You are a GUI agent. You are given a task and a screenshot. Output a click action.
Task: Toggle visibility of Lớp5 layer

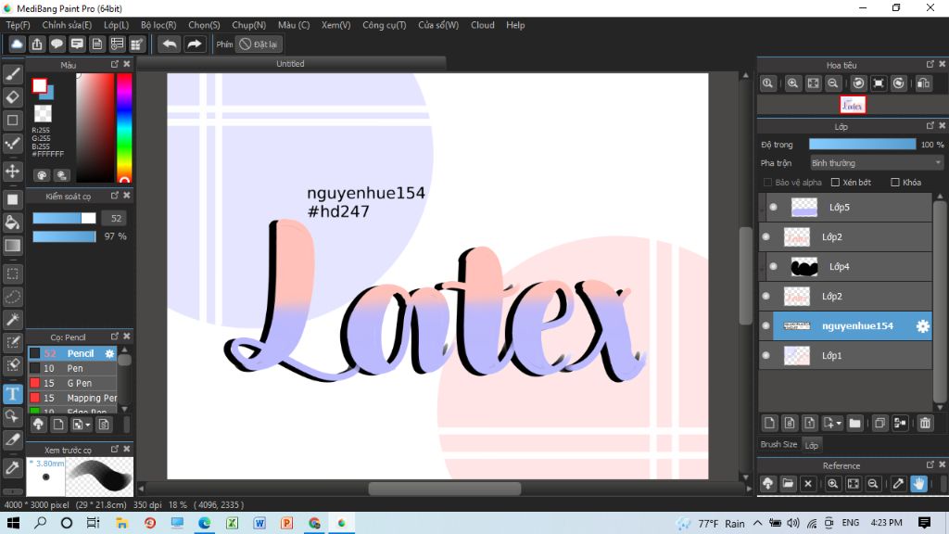pyautogui.click(x=774, y=207)
